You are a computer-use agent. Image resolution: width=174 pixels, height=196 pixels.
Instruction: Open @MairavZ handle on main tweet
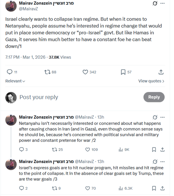(x=28, y=9)
